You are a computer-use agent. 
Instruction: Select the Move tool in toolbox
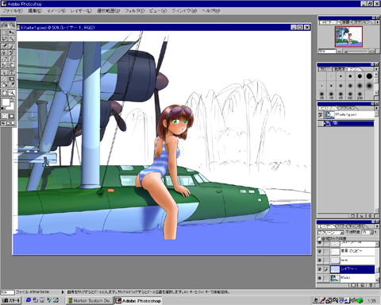point(12,32)
